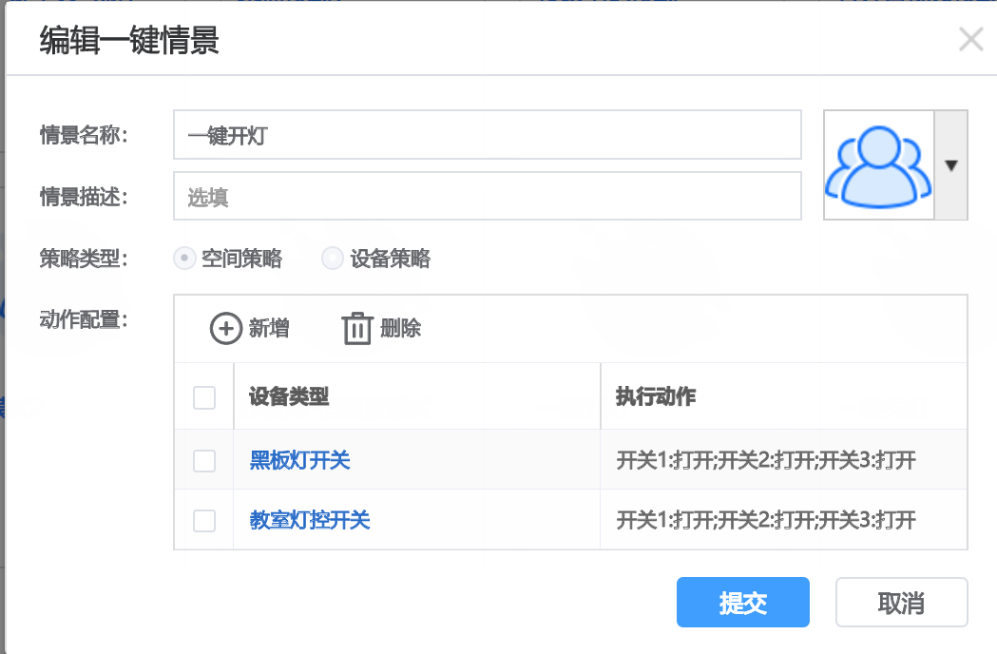Screen dimensions: 997x654
Task: Open the 教室灯控开关 device link
Action: [x=309, y=520]
